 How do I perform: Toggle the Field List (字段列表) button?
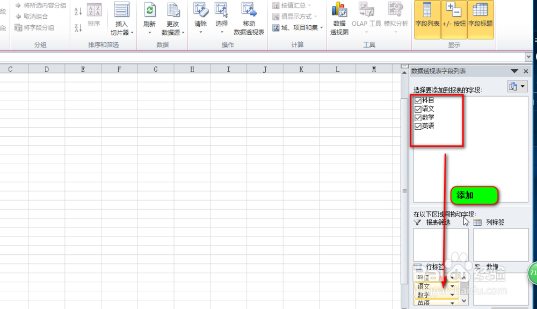[x=427, y=19]
